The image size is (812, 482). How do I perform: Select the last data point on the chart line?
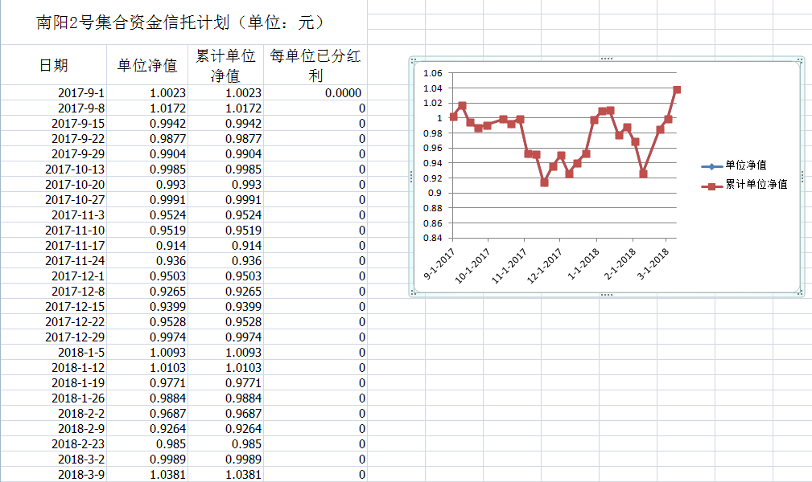pyautogui.click(x=677, y=90)
